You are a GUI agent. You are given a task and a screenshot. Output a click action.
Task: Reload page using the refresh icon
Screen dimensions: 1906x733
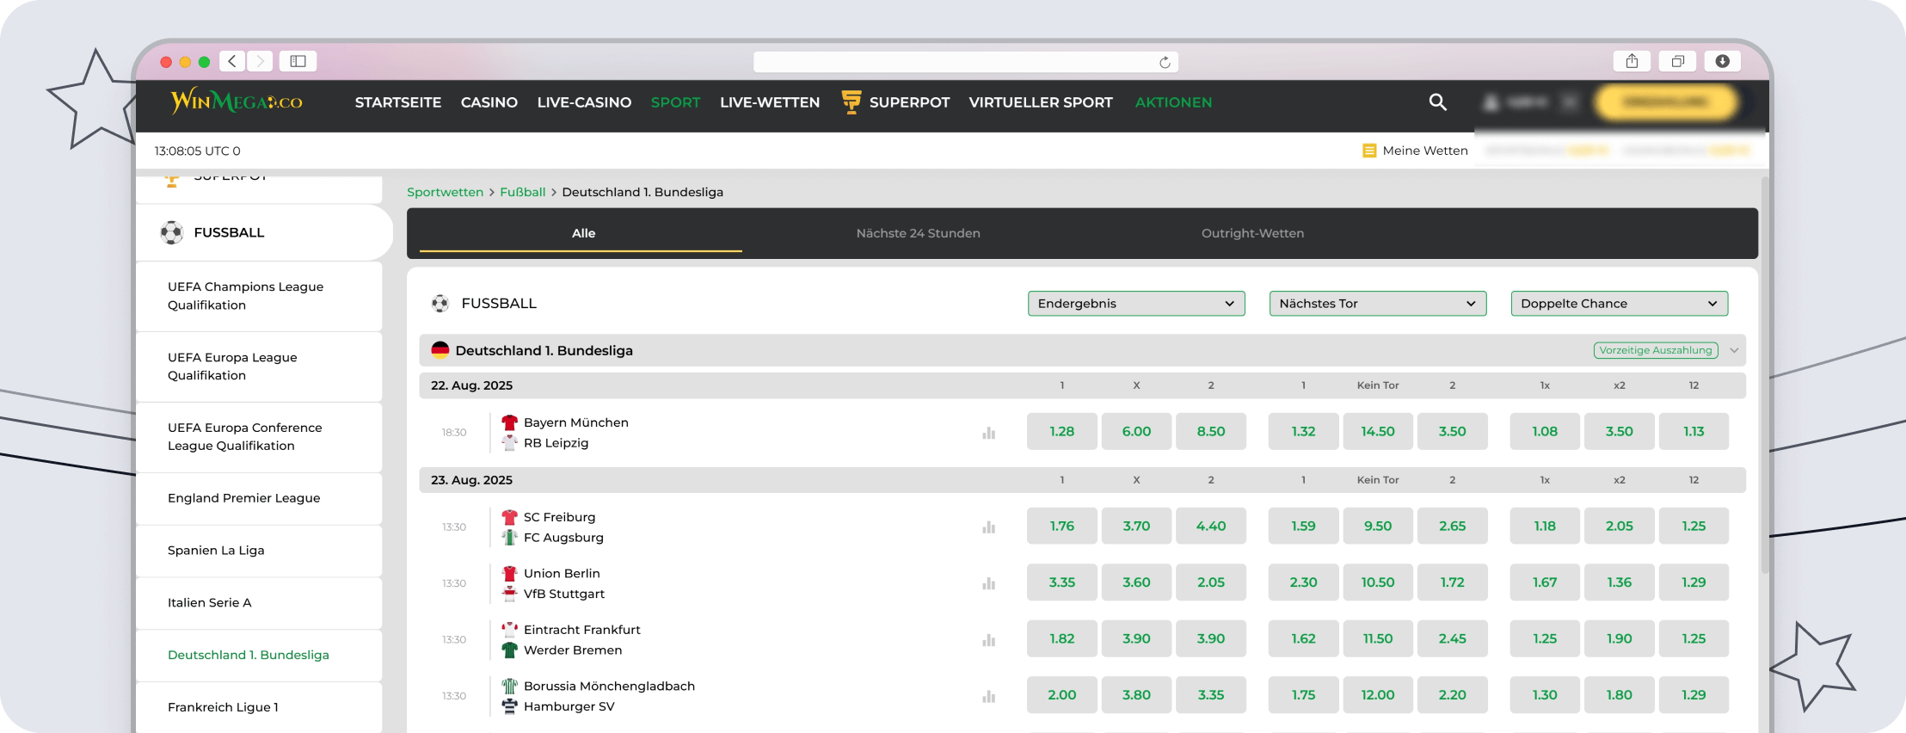click(x=1165, y=62)
